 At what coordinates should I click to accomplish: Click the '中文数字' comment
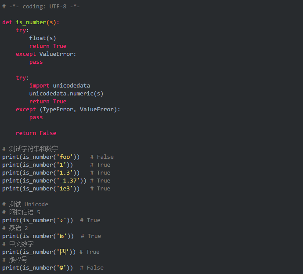(18, 244)
